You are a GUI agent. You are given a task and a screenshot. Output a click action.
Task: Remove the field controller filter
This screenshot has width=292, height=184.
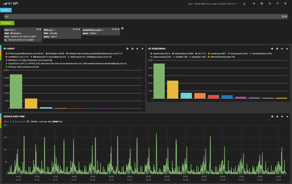coord(79,29)
